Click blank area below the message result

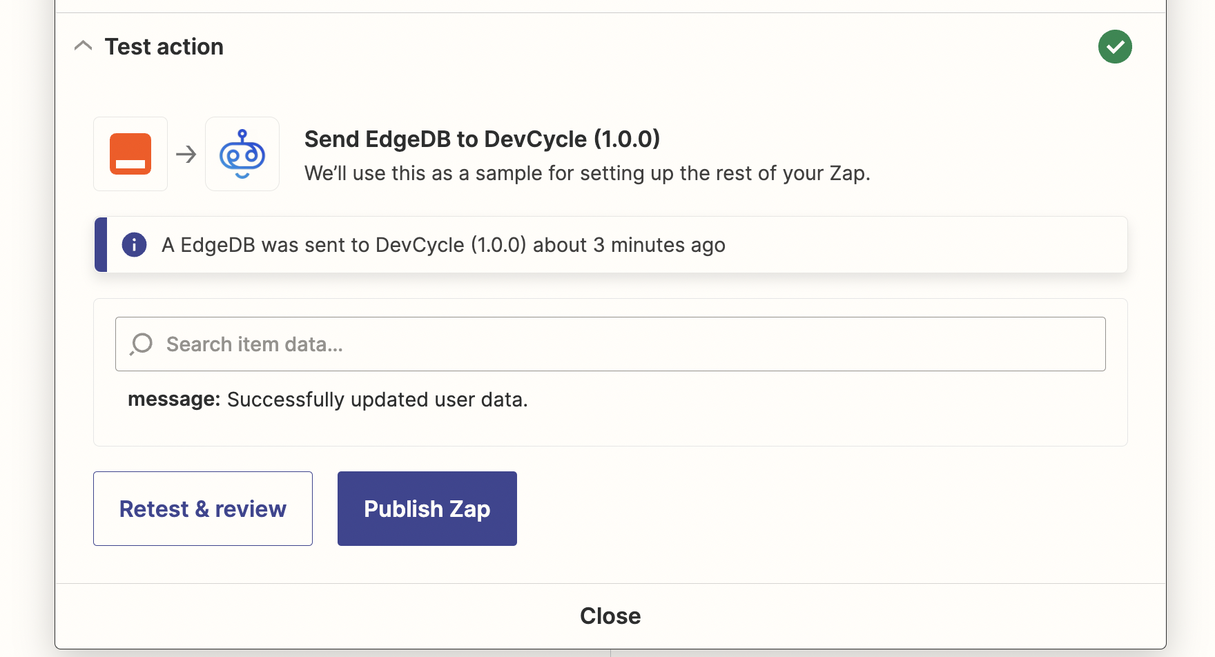610,428
